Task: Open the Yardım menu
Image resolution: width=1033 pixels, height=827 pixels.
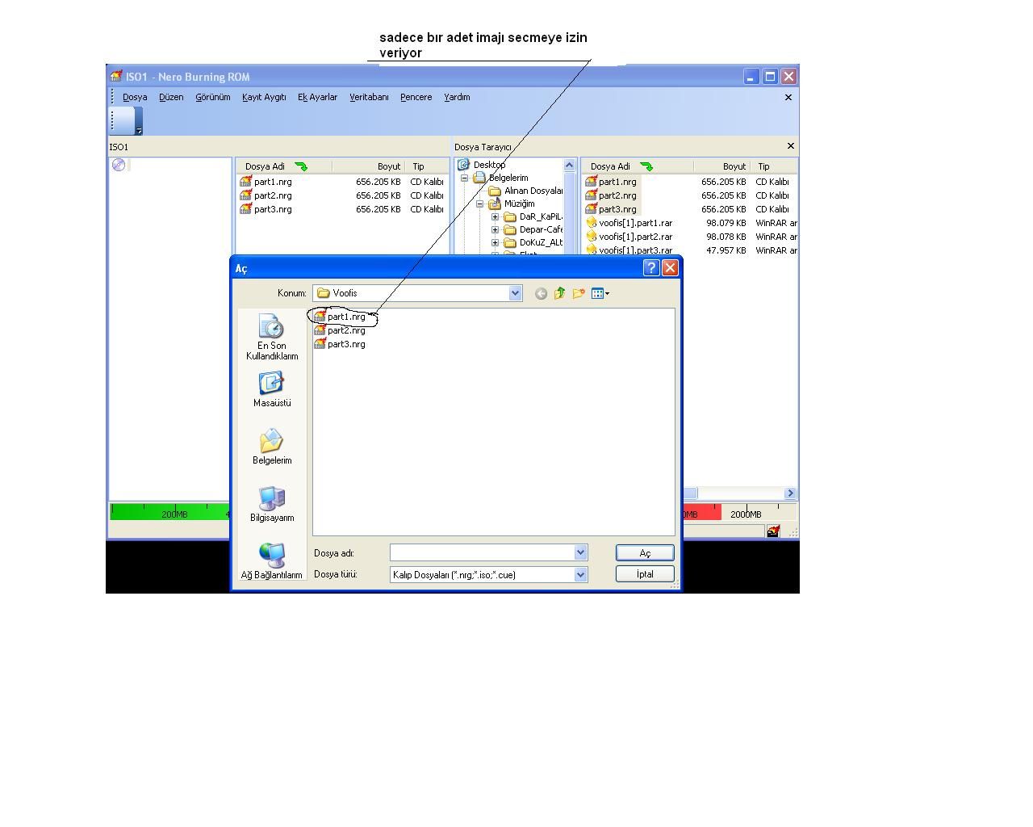Action: (457, 97)
